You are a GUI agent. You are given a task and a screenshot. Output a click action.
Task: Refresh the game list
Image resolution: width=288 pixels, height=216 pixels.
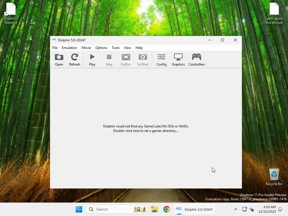click(x=75, y=60)
